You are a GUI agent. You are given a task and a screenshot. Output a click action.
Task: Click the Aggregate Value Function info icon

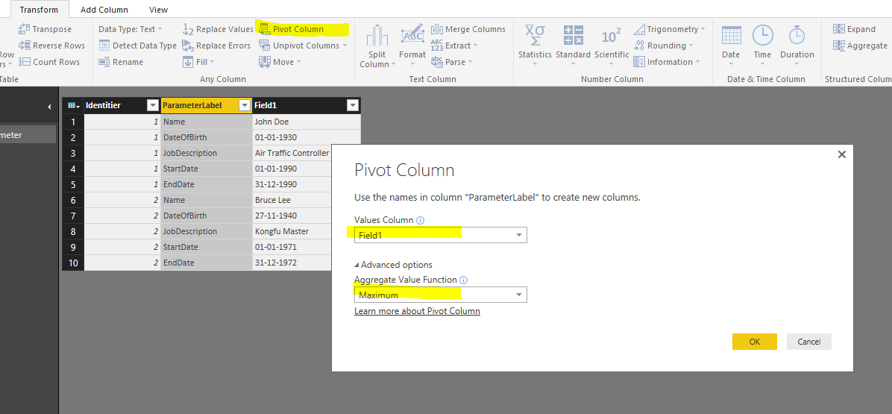pos(463,280)
